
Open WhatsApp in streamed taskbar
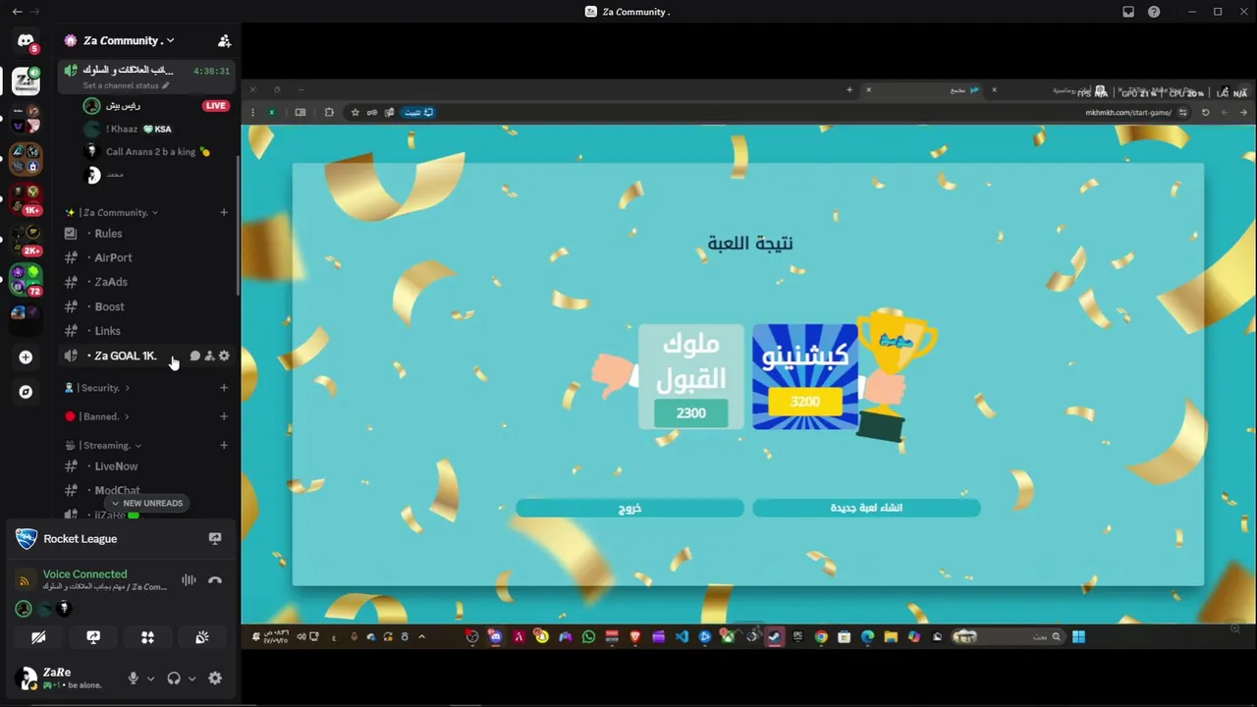click(x=588, y=636)
